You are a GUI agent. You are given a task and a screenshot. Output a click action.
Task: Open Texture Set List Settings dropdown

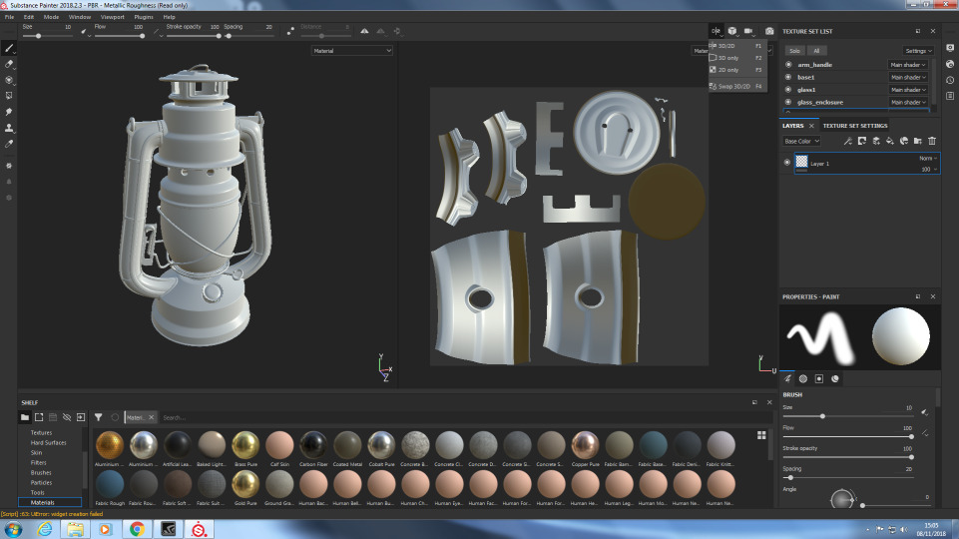918,51
